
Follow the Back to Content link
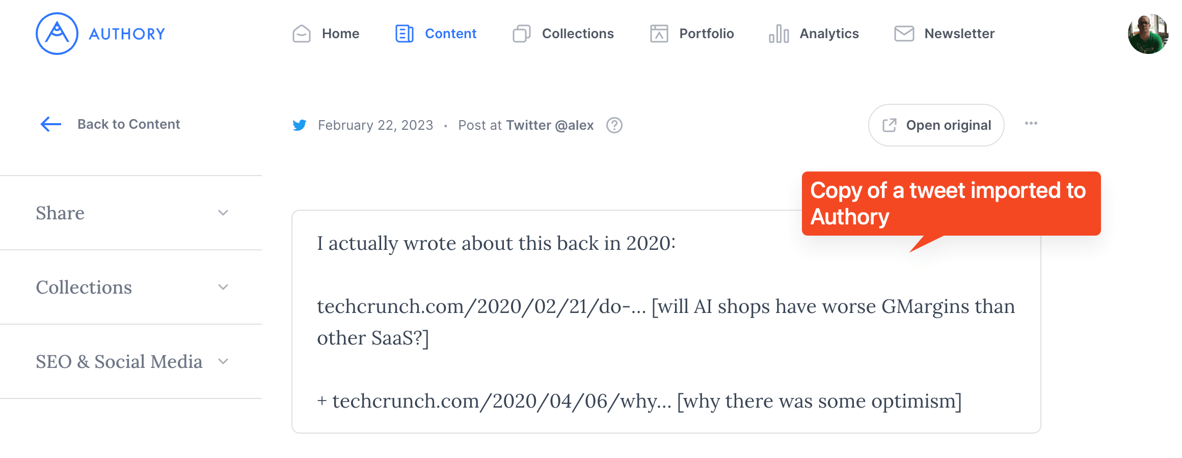coord(129,124)
